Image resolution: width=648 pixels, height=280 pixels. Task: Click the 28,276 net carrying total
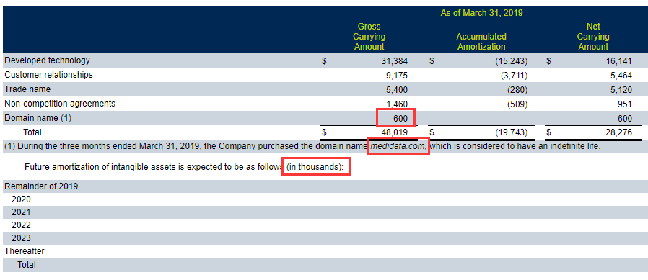[x=618, y=132]
